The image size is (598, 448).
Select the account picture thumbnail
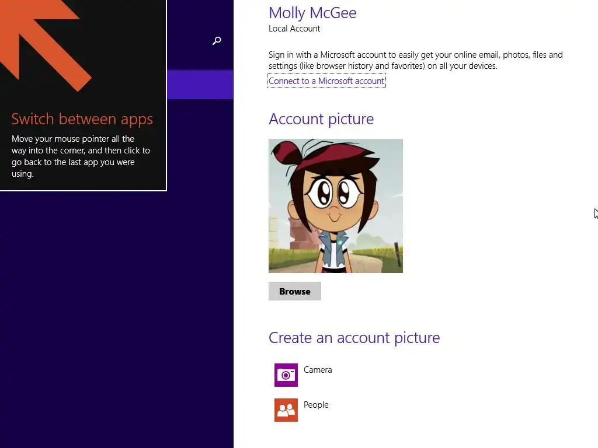coord(336,206)
